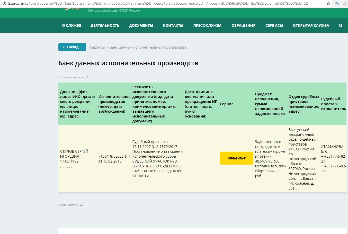Click the Распечатать print link
Image resolution: width=348 pixels, height=234 pixels.
click(x=69, y=205)
